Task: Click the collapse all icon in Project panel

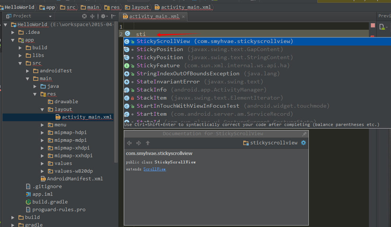Action: [92, 16]
